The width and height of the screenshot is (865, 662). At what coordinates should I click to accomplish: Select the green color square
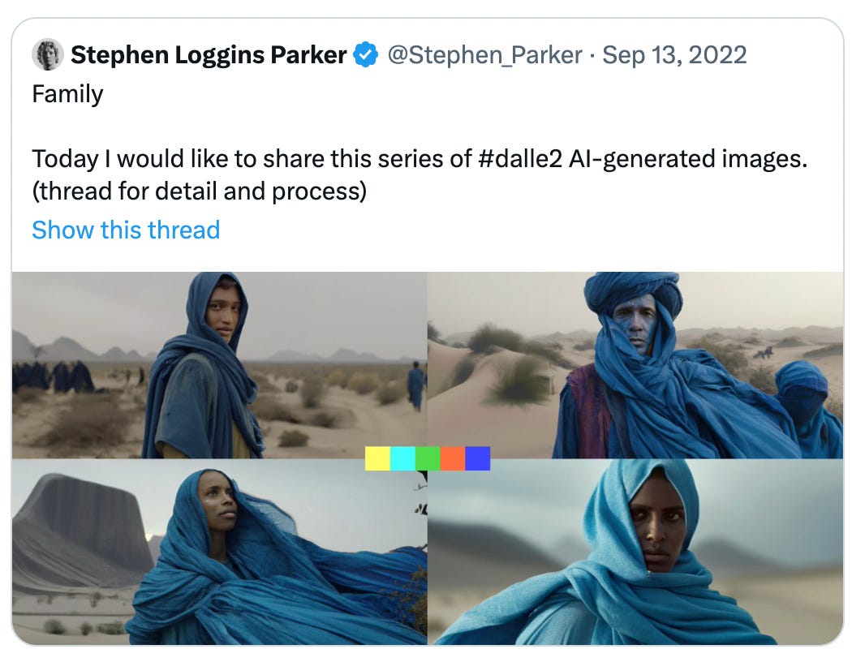428,458
